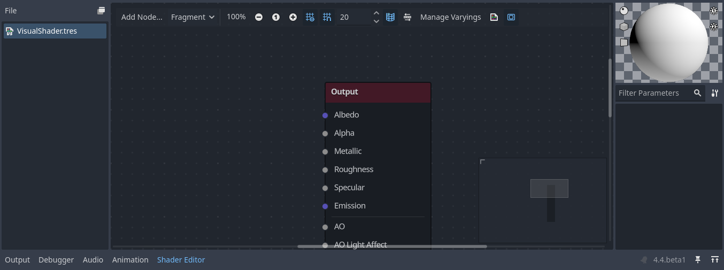
Task: Decrease grid snap distance stepper
Action: [376, 21]
